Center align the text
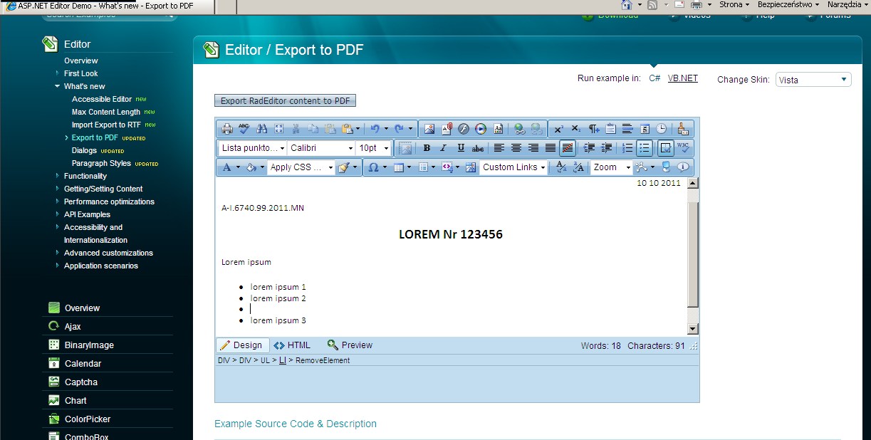The image size is (871, 440). point(516,148)
